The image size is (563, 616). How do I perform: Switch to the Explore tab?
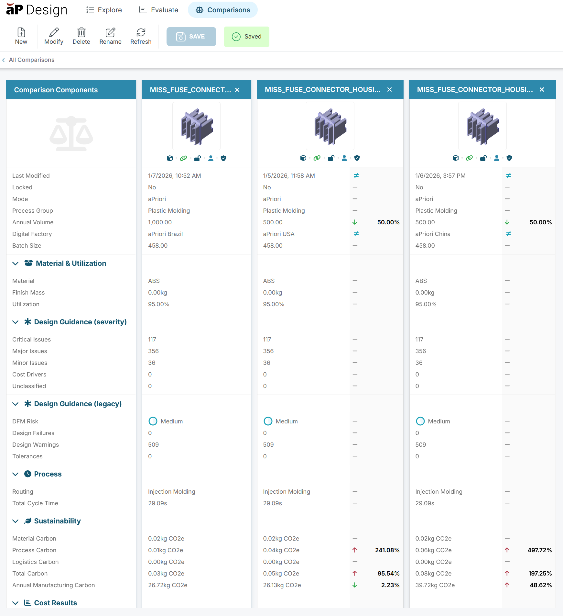(104, 10)
